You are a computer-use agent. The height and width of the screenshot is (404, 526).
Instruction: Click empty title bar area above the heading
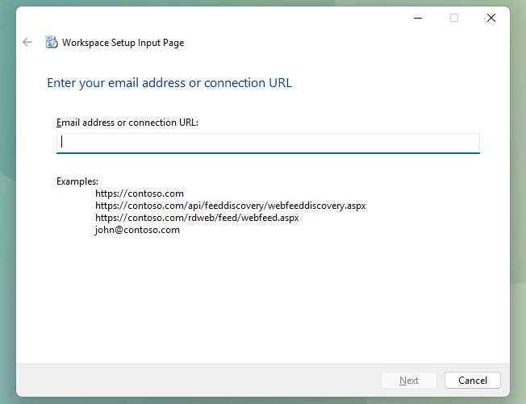coord(242,18)
